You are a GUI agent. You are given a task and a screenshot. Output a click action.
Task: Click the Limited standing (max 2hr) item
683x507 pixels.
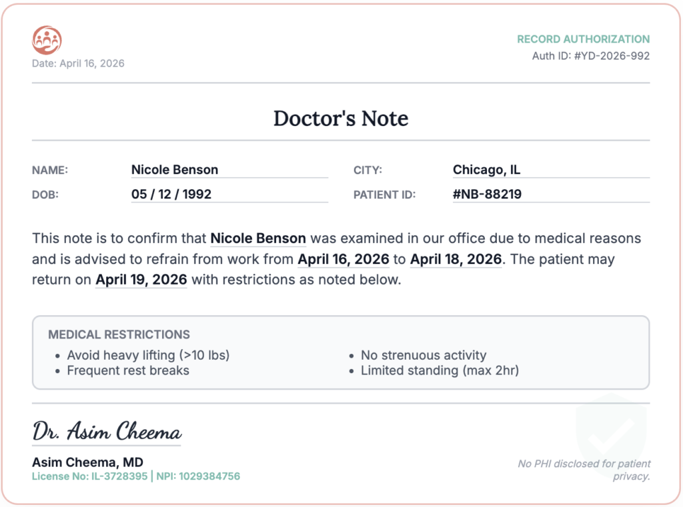point(440,371)
